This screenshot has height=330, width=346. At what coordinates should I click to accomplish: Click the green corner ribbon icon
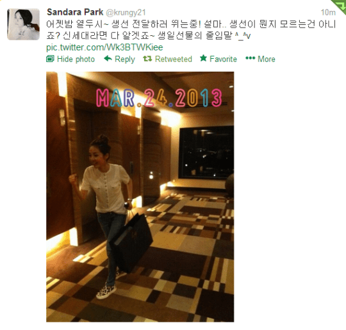[339, 6]
